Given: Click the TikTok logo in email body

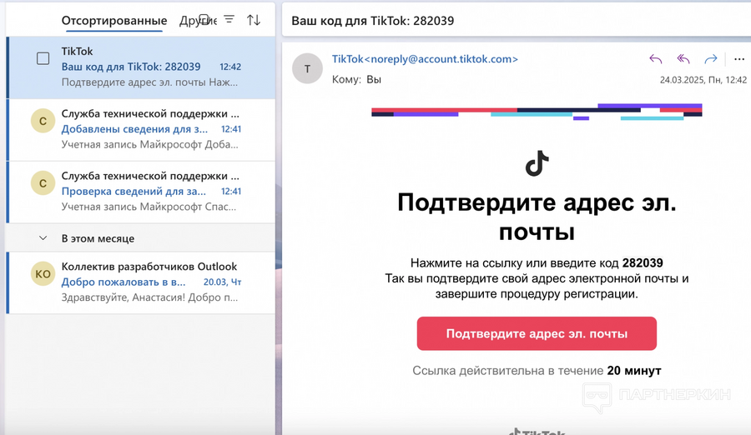Looking at the screenshot, I should coord(537,163).
